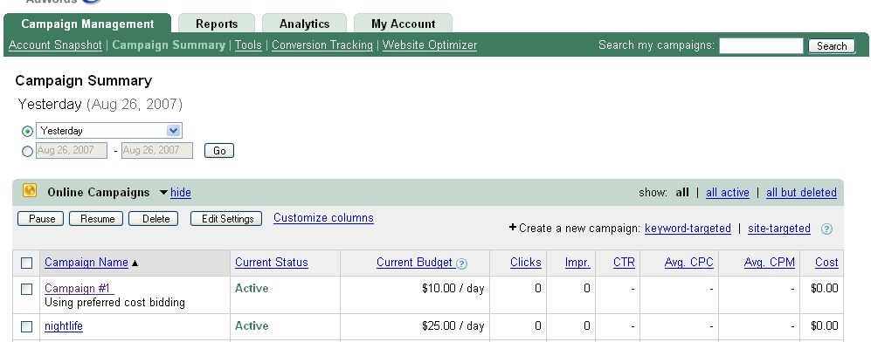The image size is (871, 342).
Task: Open the Analytics tab
Action: [304, 24]
